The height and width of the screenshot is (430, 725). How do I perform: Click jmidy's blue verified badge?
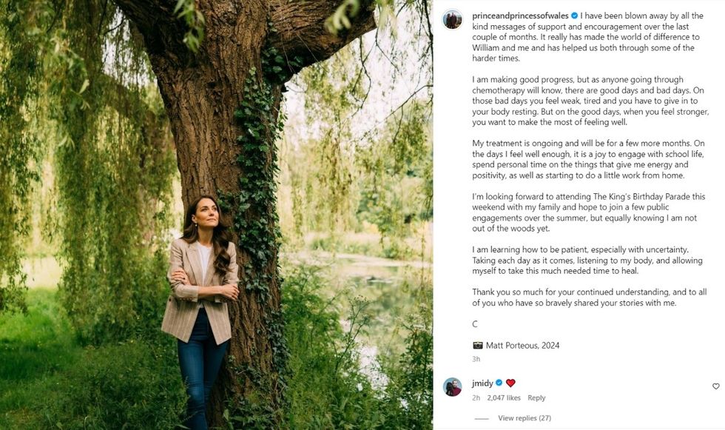pyautogui.click(x=499, y=383)
